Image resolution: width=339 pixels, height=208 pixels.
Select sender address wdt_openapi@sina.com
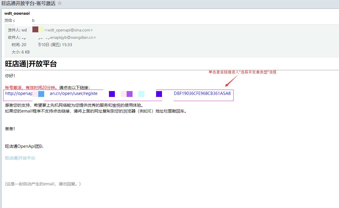click(69, 30)
